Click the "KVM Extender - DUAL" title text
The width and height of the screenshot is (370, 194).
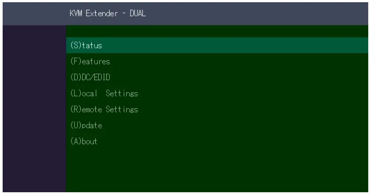(x=108, y=13)
